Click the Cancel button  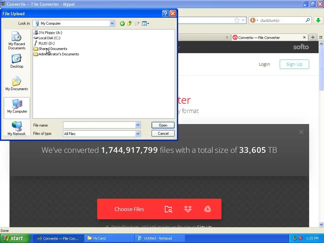163,134
